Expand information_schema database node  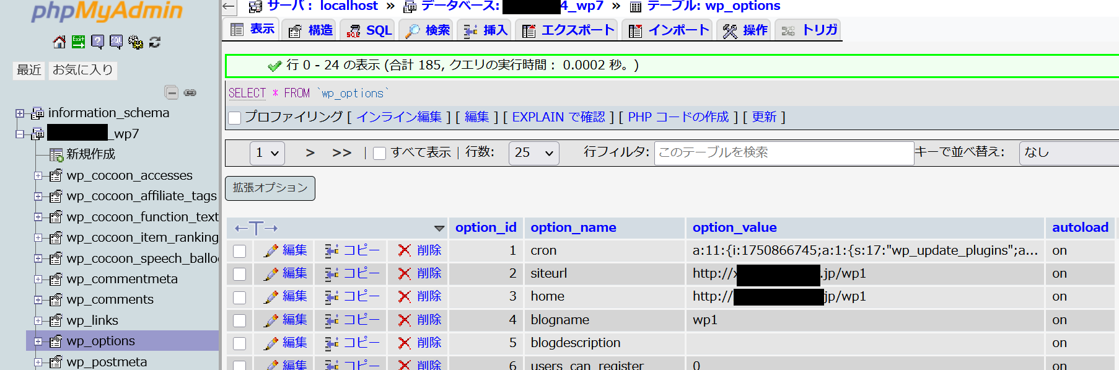20,113
